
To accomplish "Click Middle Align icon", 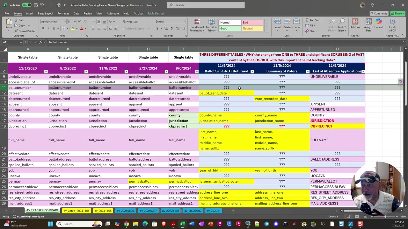I will 98,21.
